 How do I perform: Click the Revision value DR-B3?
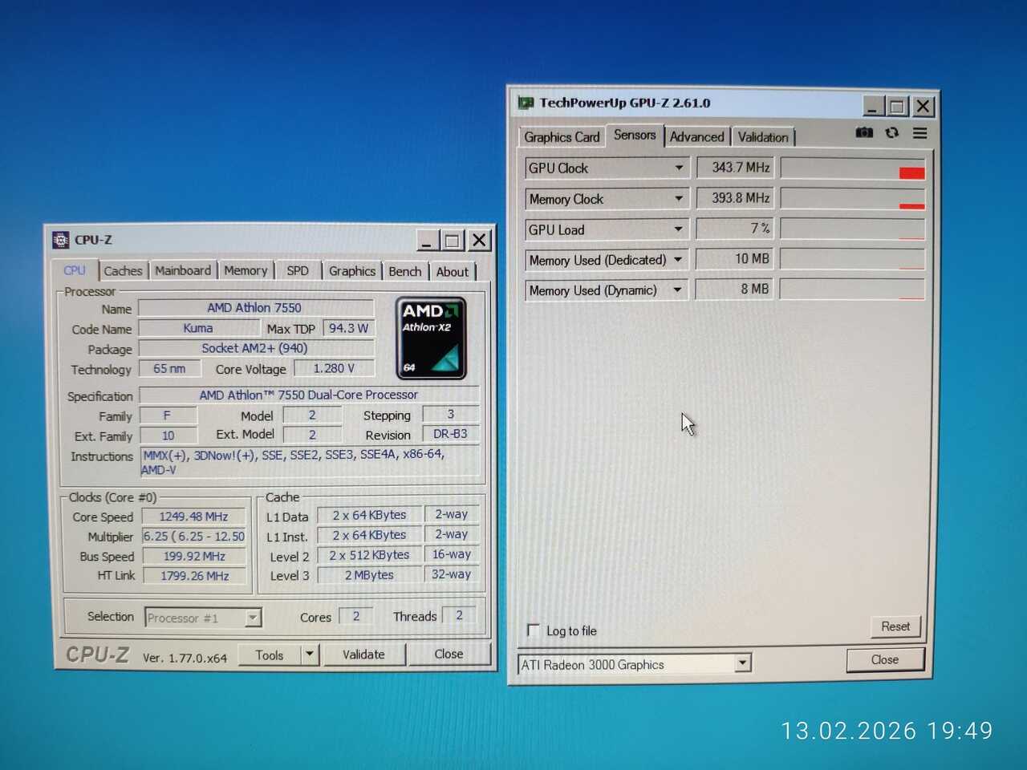(x=451, y=434)
